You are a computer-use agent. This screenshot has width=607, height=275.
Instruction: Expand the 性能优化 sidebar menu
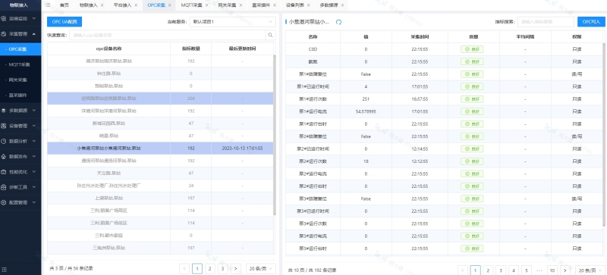coord(34,172)
